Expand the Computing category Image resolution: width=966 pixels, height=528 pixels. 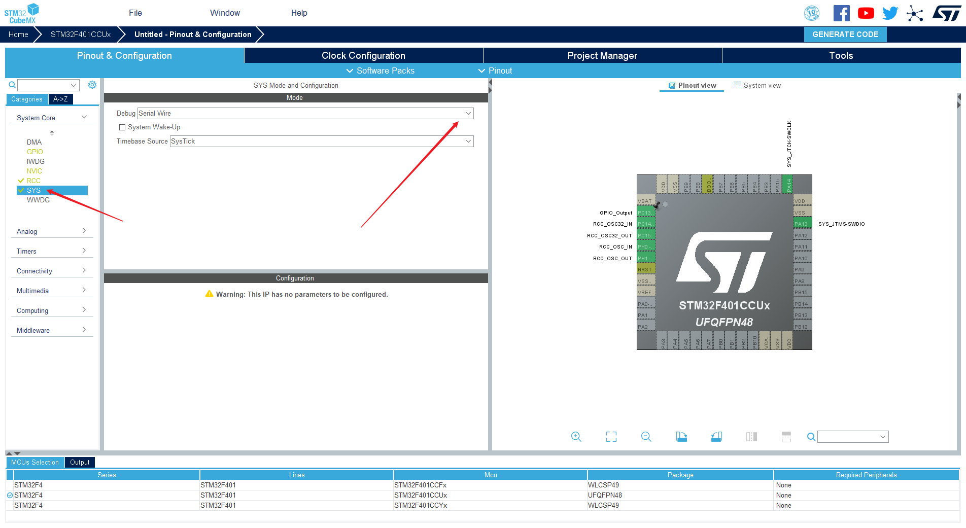[52, 310]
